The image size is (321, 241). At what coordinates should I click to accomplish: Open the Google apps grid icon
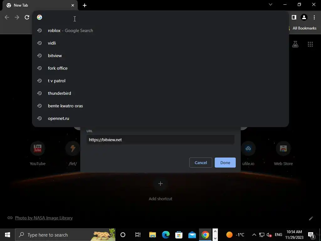click(x=310, y=44)
